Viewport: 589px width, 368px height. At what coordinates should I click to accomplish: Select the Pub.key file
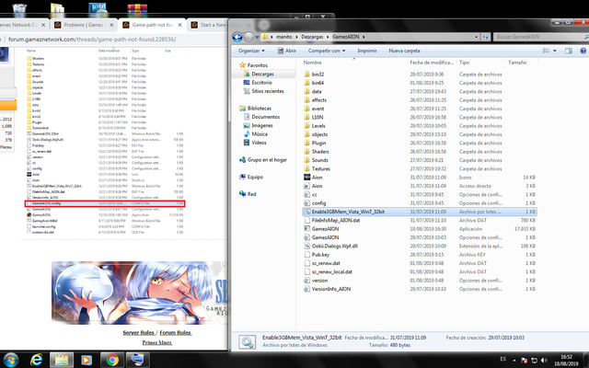pyautogui.click(x=320, y=255)
